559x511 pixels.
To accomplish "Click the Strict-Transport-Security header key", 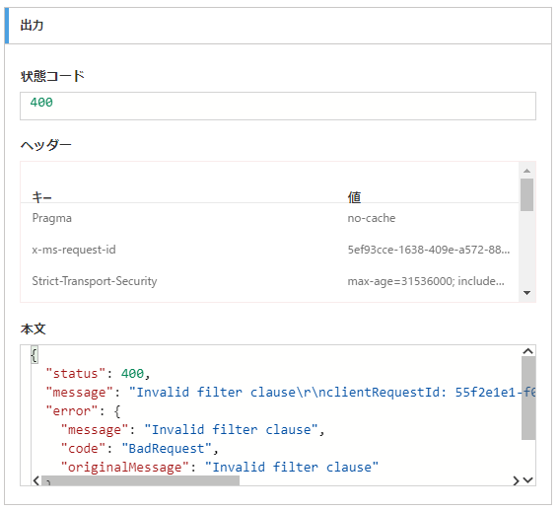I will tap(95, 281).
